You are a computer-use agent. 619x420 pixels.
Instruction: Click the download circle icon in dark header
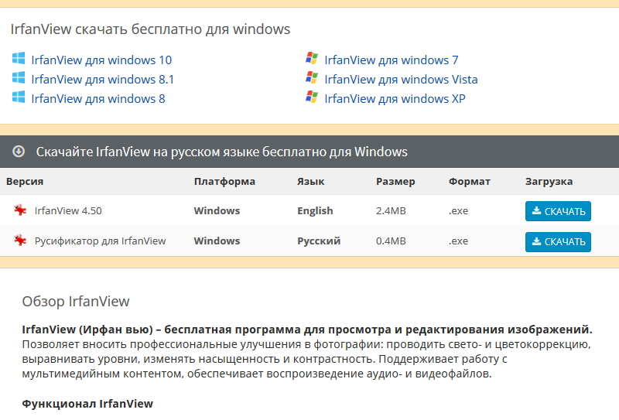click(x=19, y=151)
